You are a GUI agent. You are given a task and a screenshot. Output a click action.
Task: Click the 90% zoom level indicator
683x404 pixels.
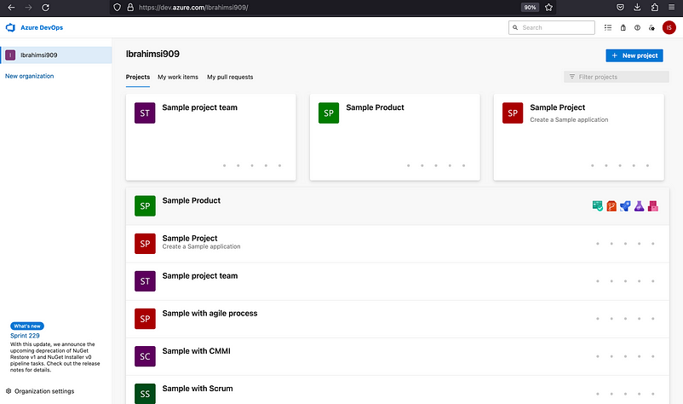click(x=530, y=8)
